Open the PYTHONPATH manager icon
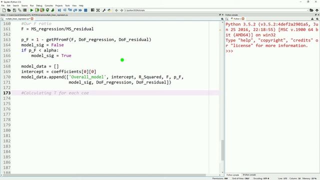Screen dimensions: 320x180 109,10
